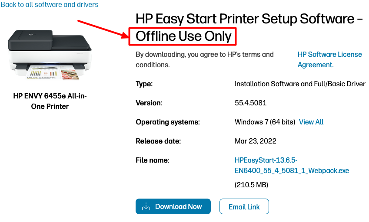Open the HP ENVY 6455e printer image
This screenshot has height=222, width=369.
50,55
